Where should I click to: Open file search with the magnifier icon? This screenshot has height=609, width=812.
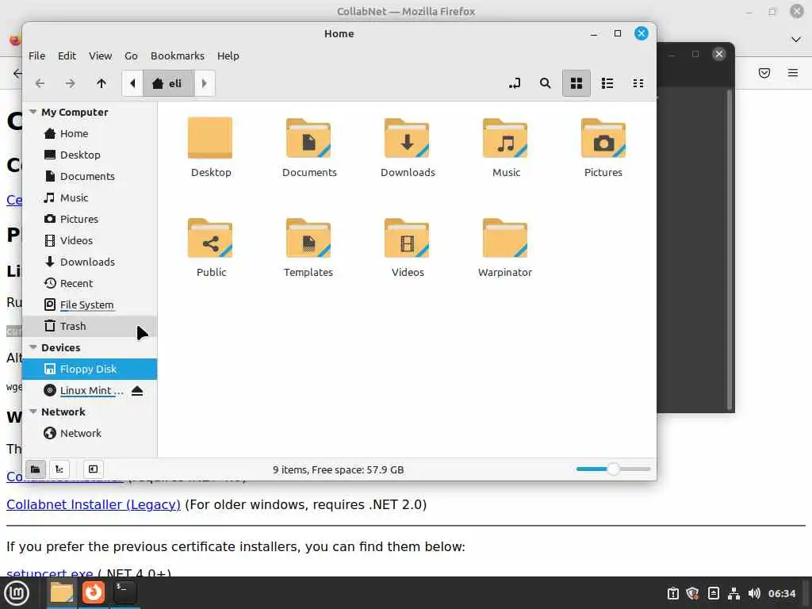[x=545, y=82]
